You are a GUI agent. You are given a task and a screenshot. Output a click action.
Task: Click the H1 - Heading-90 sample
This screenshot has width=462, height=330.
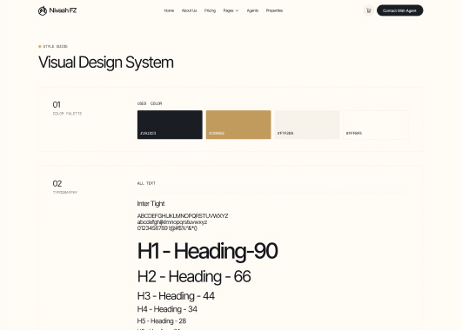[207, 251]
